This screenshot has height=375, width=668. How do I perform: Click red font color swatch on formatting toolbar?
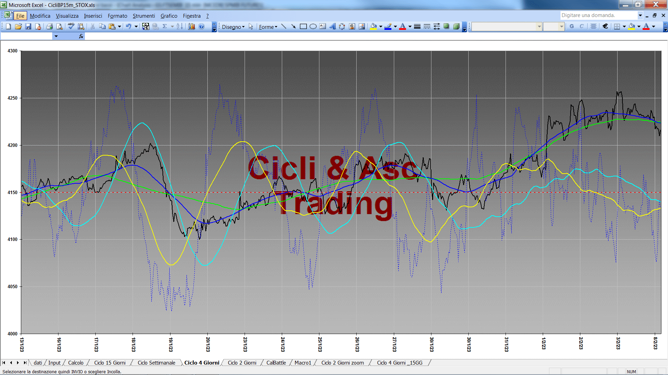646,26
